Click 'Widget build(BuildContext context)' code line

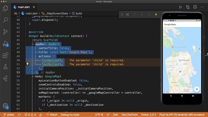(x=58, y=36)
